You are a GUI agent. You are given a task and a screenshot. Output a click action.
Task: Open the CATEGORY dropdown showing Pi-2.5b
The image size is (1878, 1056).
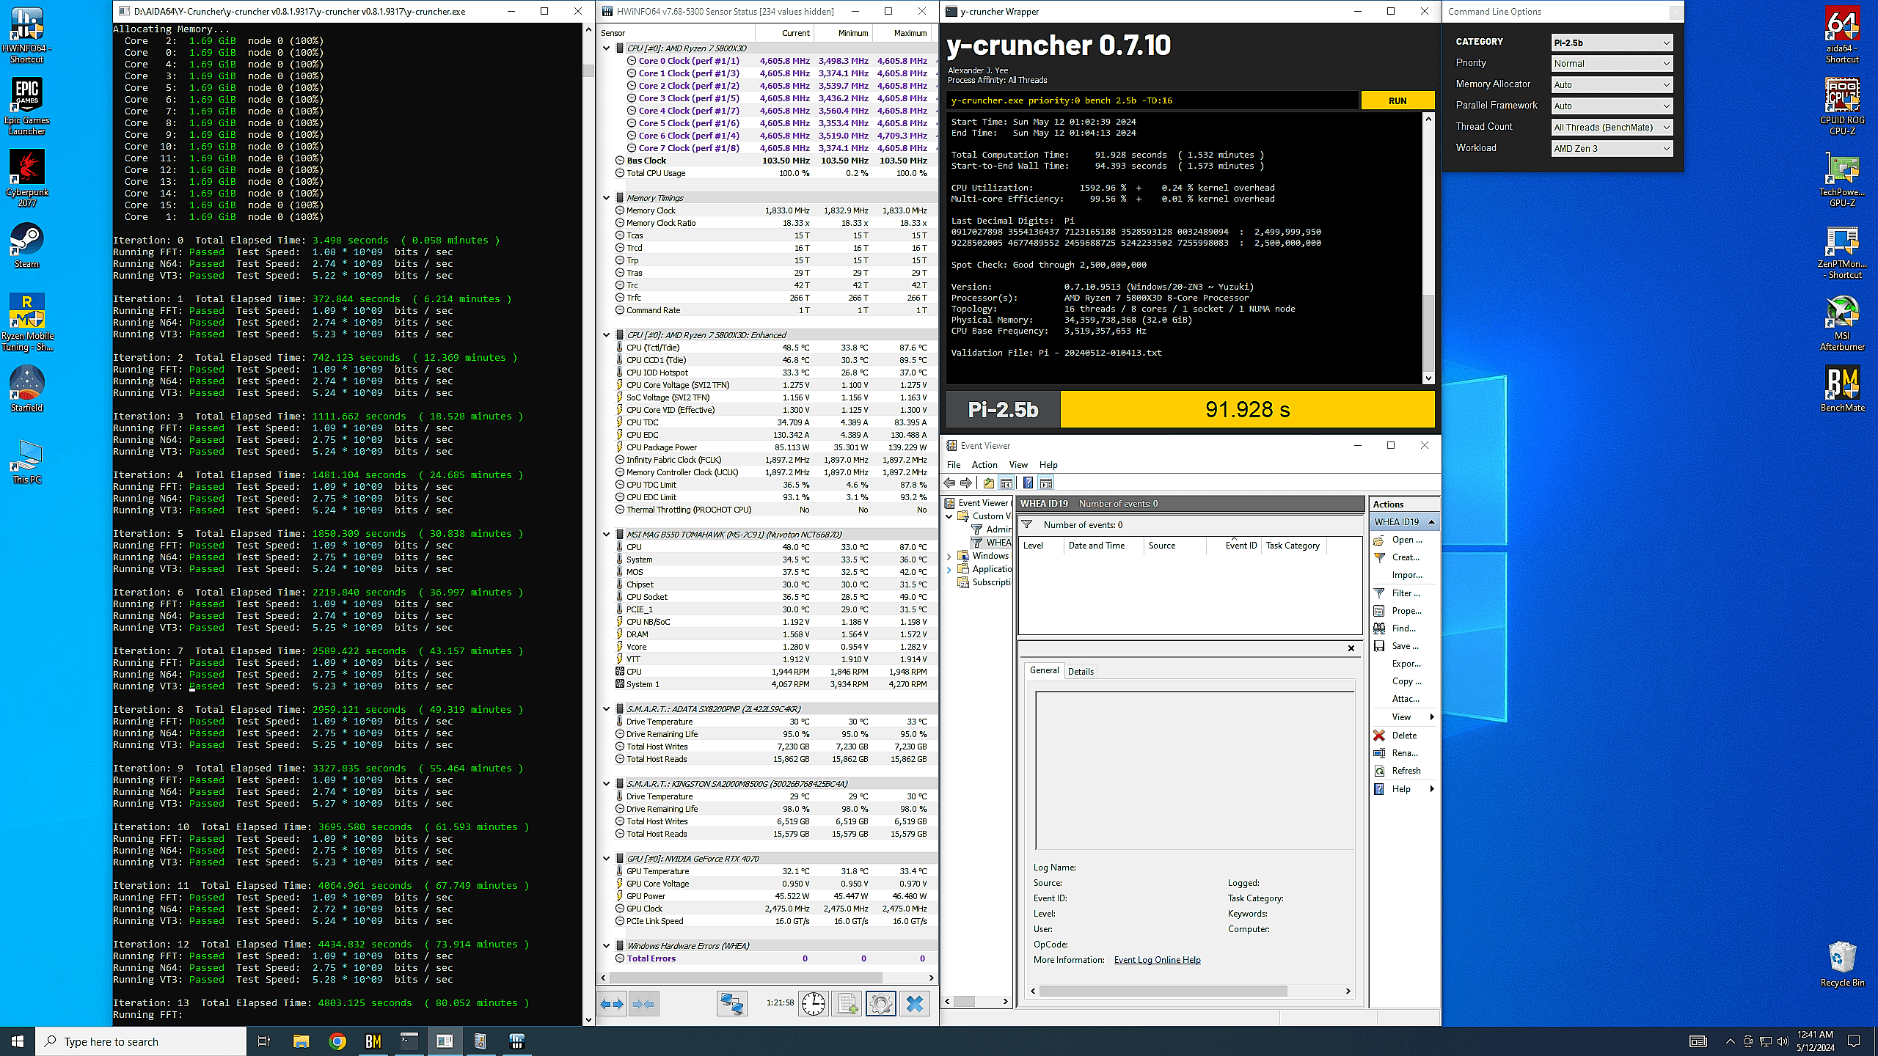[1612, 43]
